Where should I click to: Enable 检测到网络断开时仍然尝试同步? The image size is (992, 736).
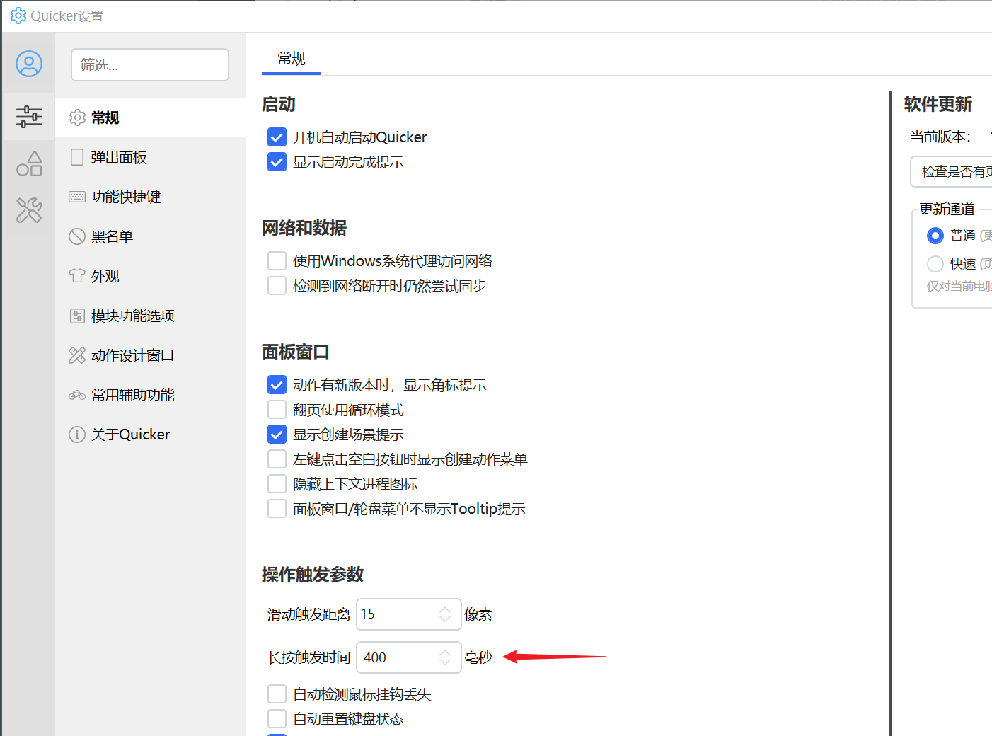pyautogui.click(x=277, y=286)
